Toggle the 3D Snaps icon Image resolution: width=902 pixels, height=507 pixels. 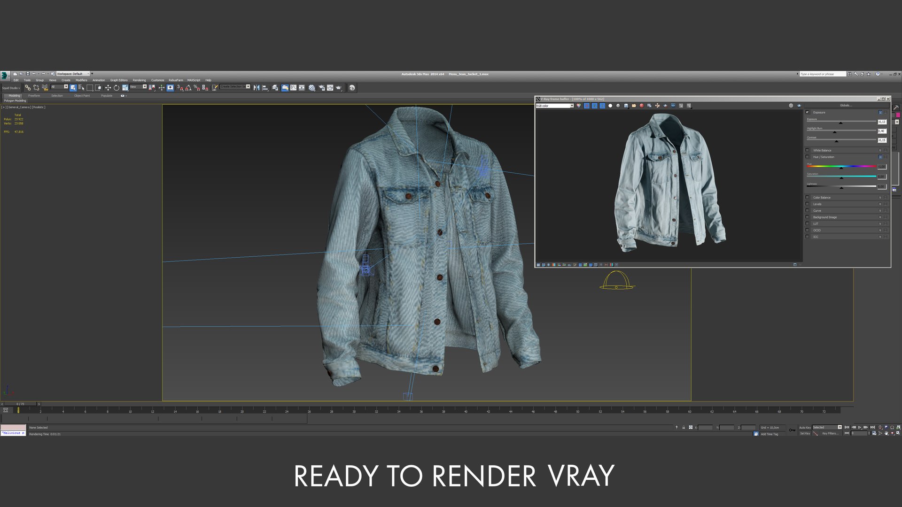click(180, 88)
